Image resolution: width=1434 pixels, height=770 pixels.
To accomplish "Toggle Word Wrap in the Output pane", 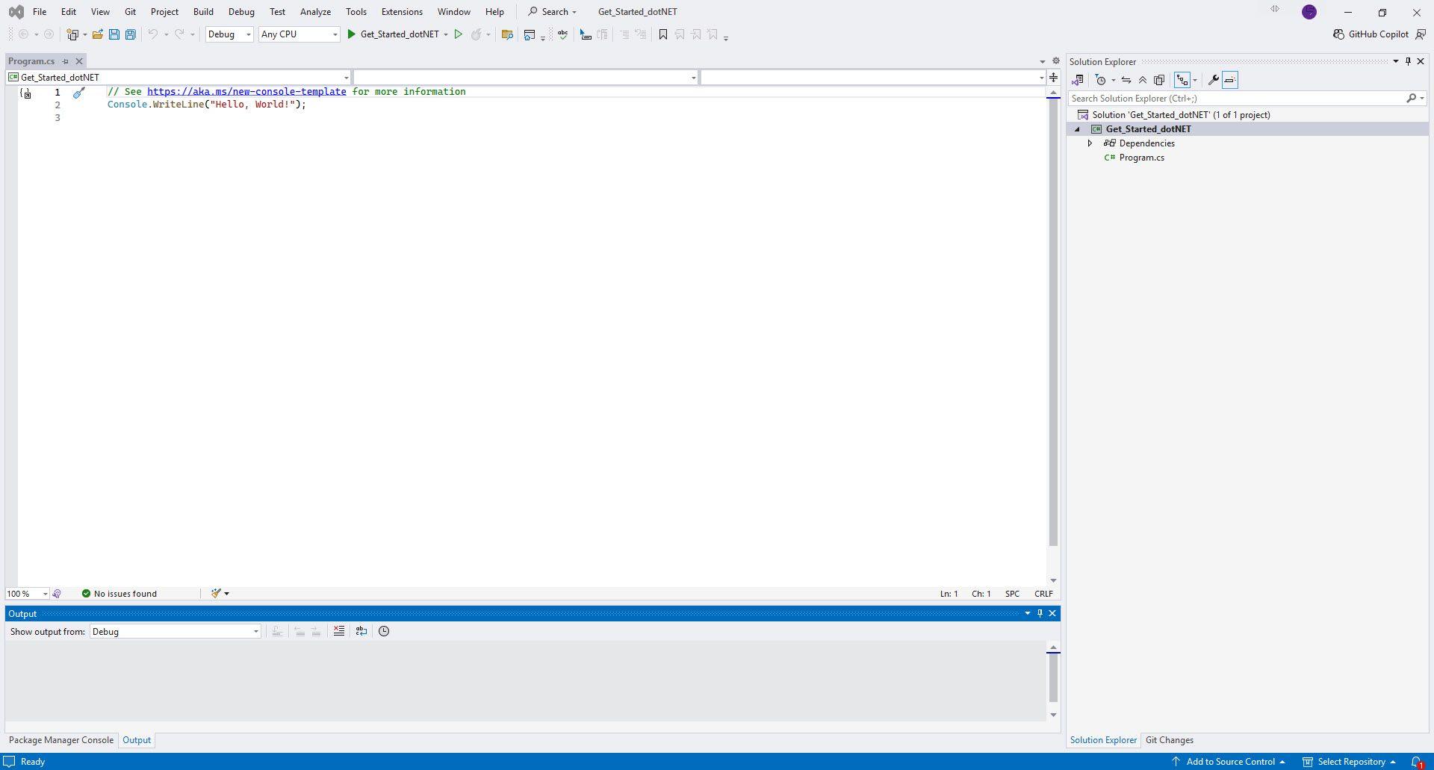I will point(361,631).
